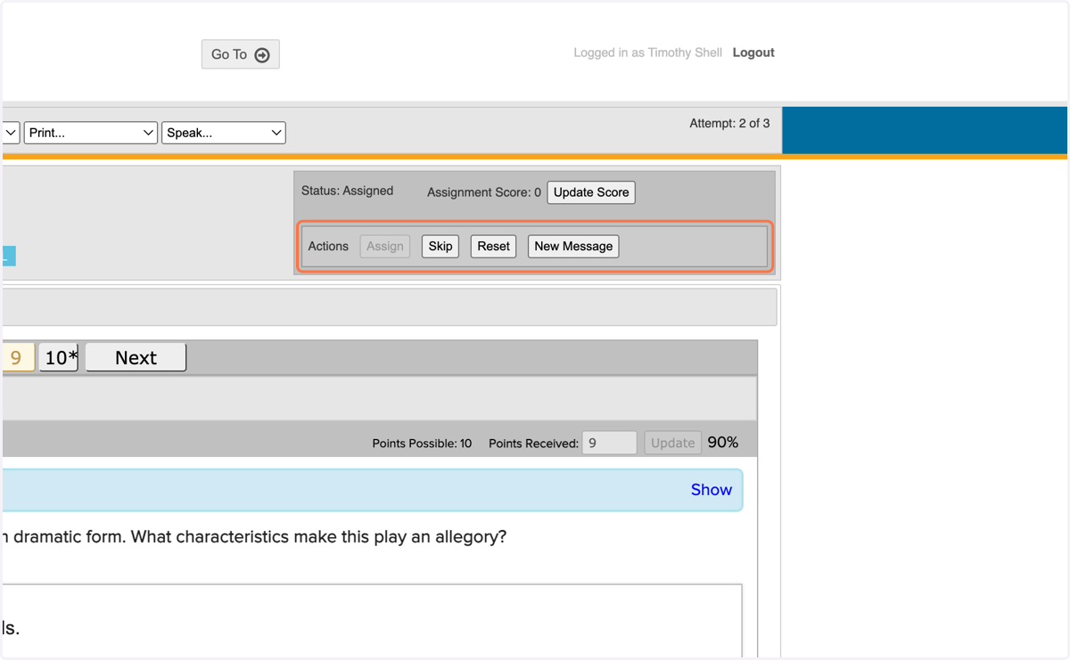Click the Points Received input field
The image size is (1070, 660).
(609, 443)
